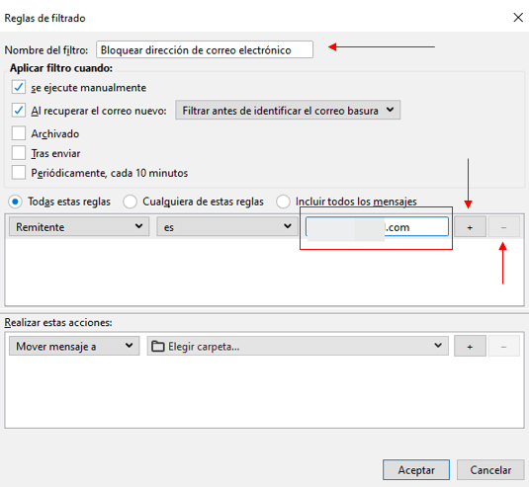The image size is (529, 487).
Task: Select 'Todas estas reglas' radio button
Action: [x=15, y=202]
